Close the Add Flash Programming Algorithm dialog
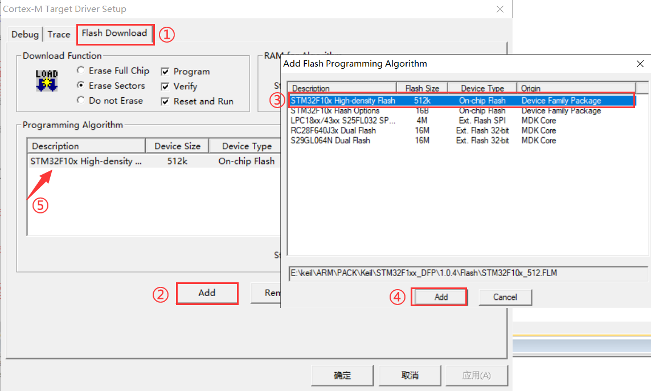Screen dimensions: 651x391 coord(640,64)
